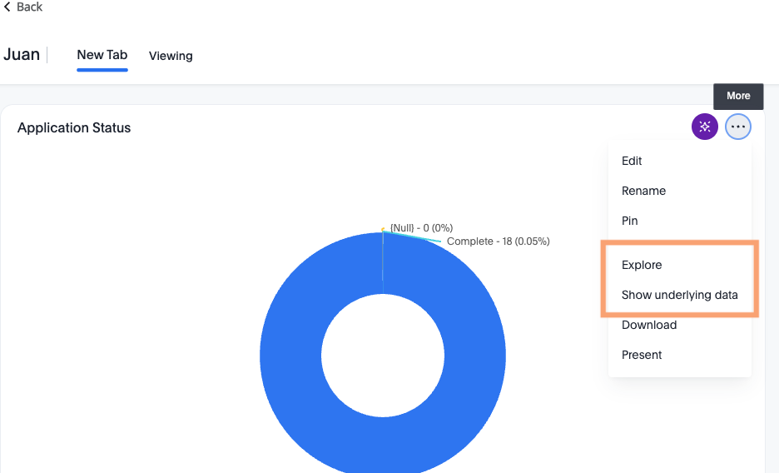The width and height of the screenshot is (779, 473).
Task: Click the Back link text
Action: tap(29, 7)
